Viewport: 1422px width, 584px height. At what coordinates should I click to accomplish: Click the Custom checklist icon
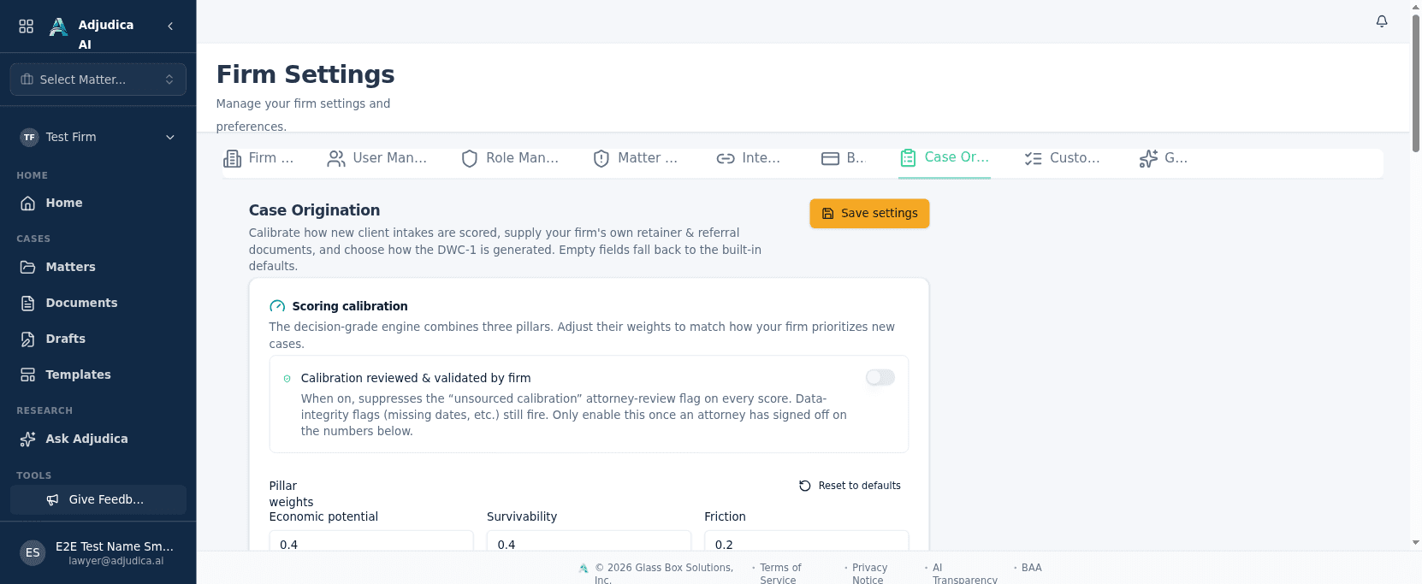point(1034,158)
